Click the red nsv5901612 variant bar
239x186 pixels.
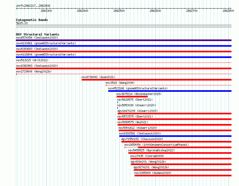[175, 130]
